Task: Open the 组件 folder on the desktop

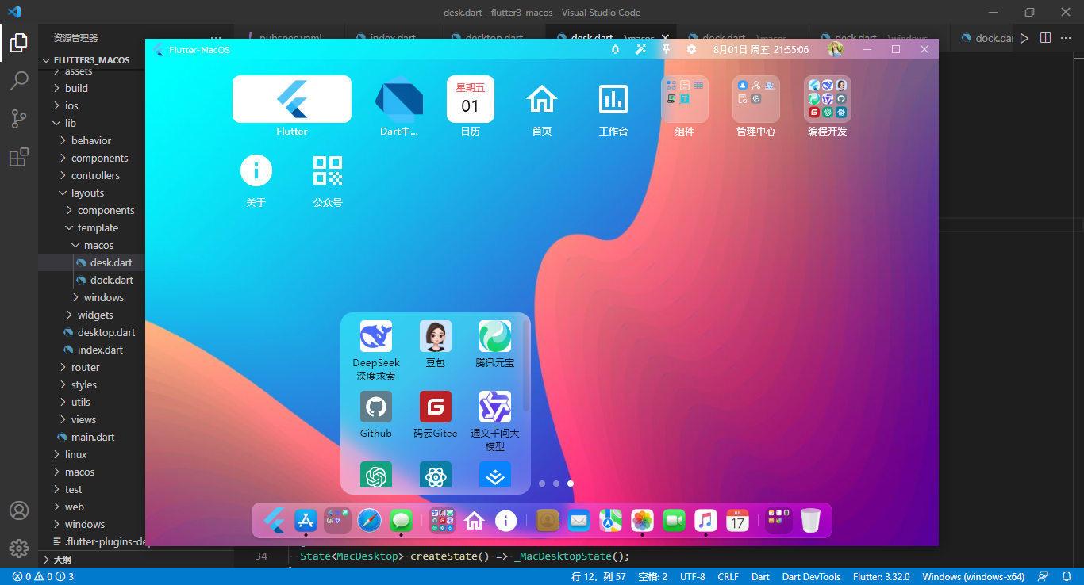Action: point(685,99)
